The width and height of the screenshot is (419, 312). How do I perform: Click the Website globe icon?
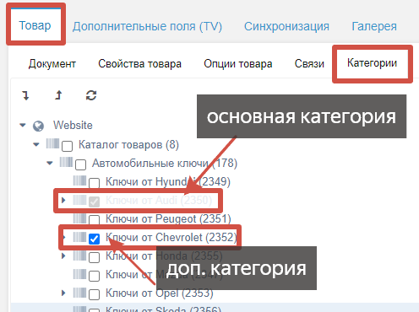pyautogui.click(x=38, y=126)
